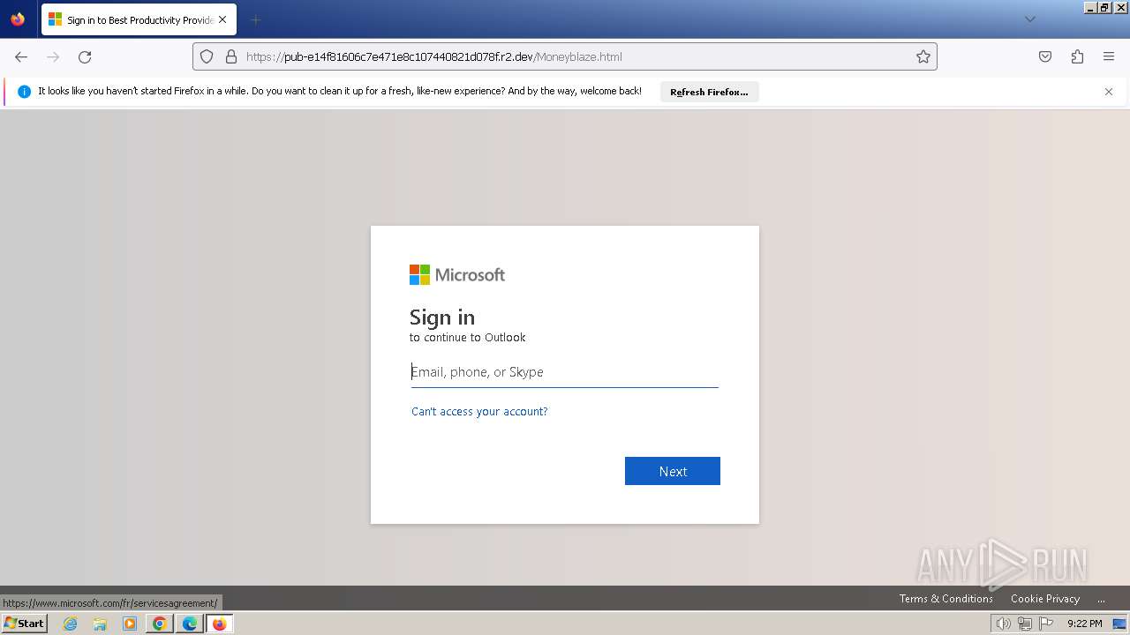Screen dimensions: 1130x635
Task: Save page to Pocket
Action: coord(1045,56)
